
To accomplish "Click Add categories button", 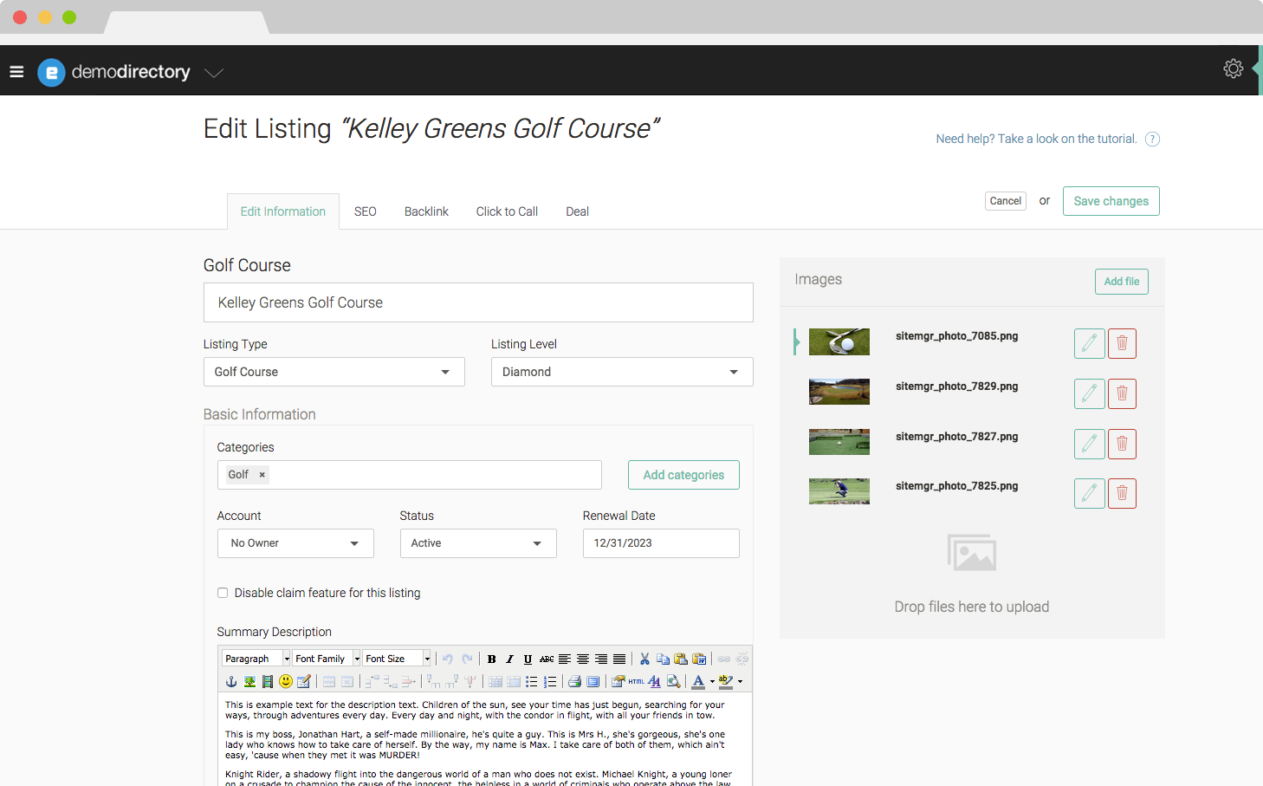I will coord(683,475).
